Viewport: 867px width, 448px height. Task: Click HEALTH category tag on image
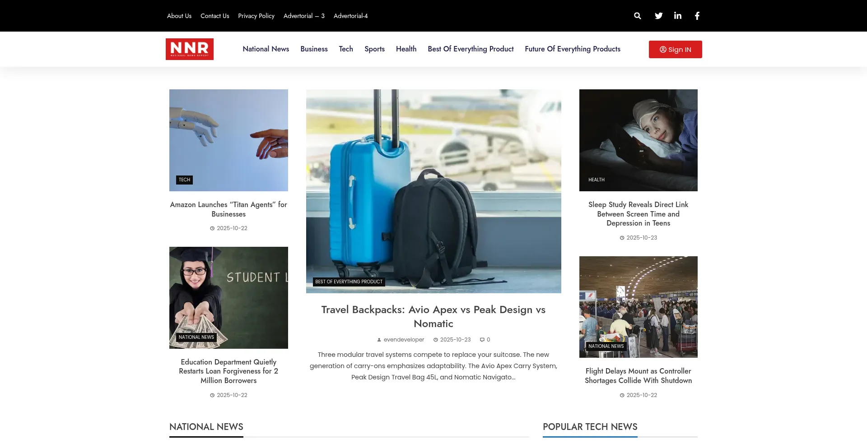[597, 180]
